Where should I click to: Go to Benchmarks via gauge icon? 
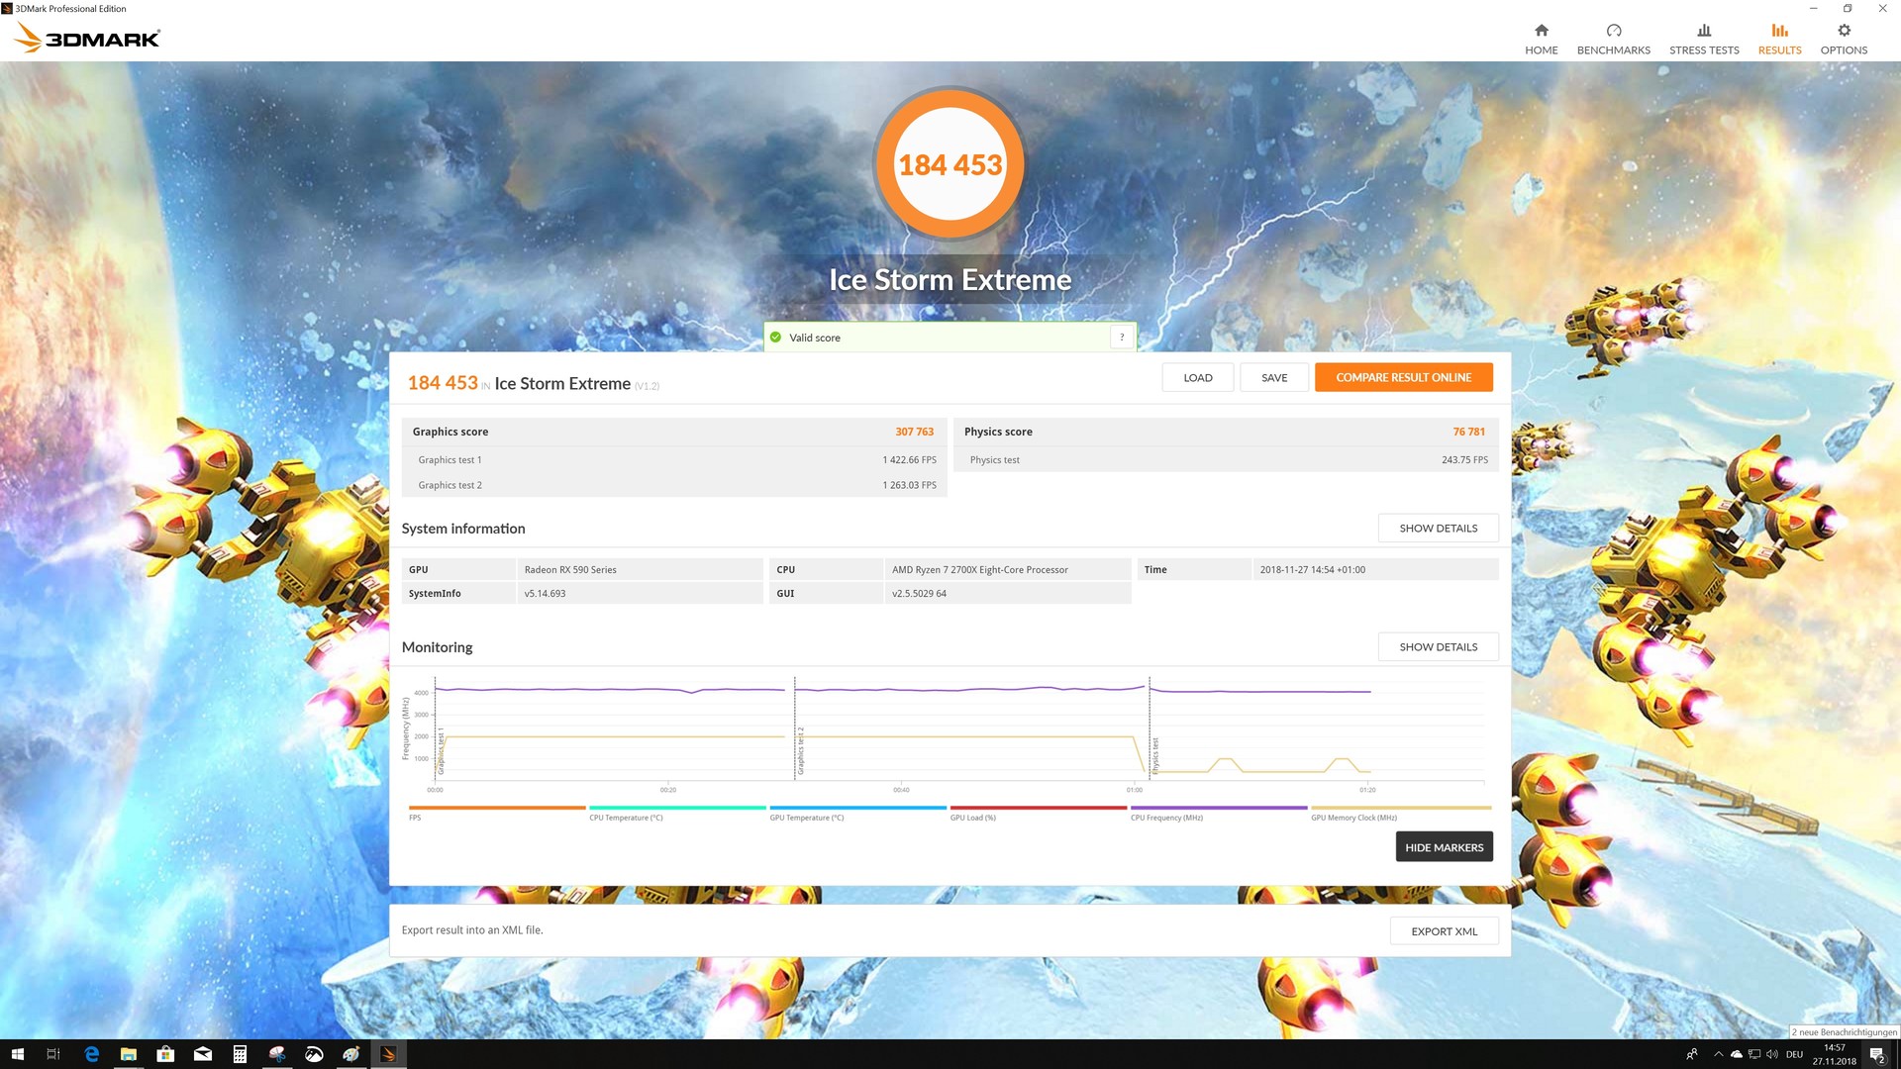(1613, 31)
